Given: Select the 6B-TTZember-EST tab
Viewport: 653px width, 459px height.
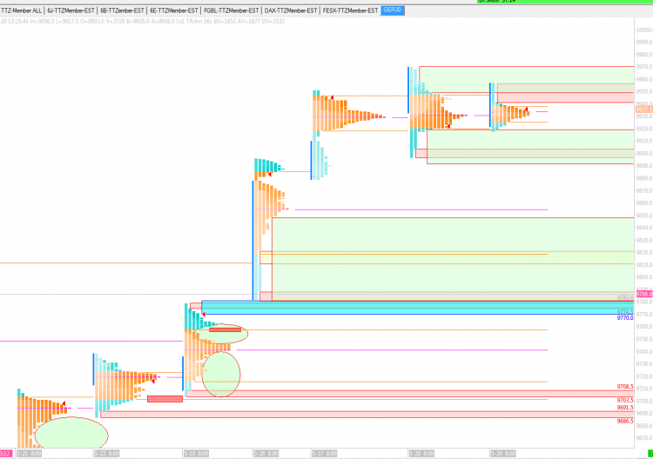Looking at the screenshot, I should pyautogui.click(x=122, y=10).
